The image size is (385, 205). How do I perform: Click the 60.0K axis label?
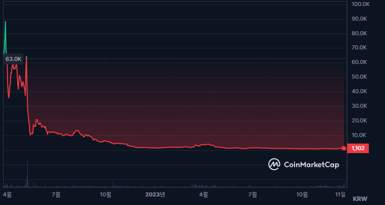[359, 62]
